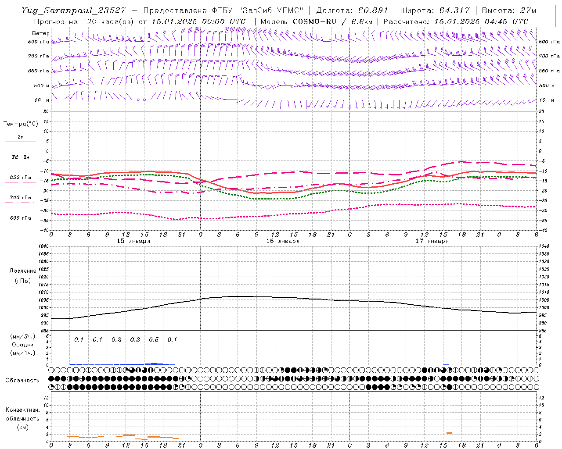Click the 17 января date label

pos(432,241)
